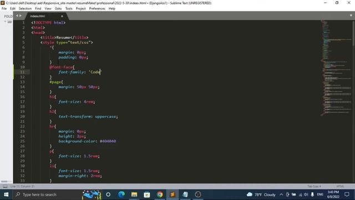The width and height of the screenshot is (355, 200).
Task: Open the clock showing 3:43 PM
Action: [333, 194]
